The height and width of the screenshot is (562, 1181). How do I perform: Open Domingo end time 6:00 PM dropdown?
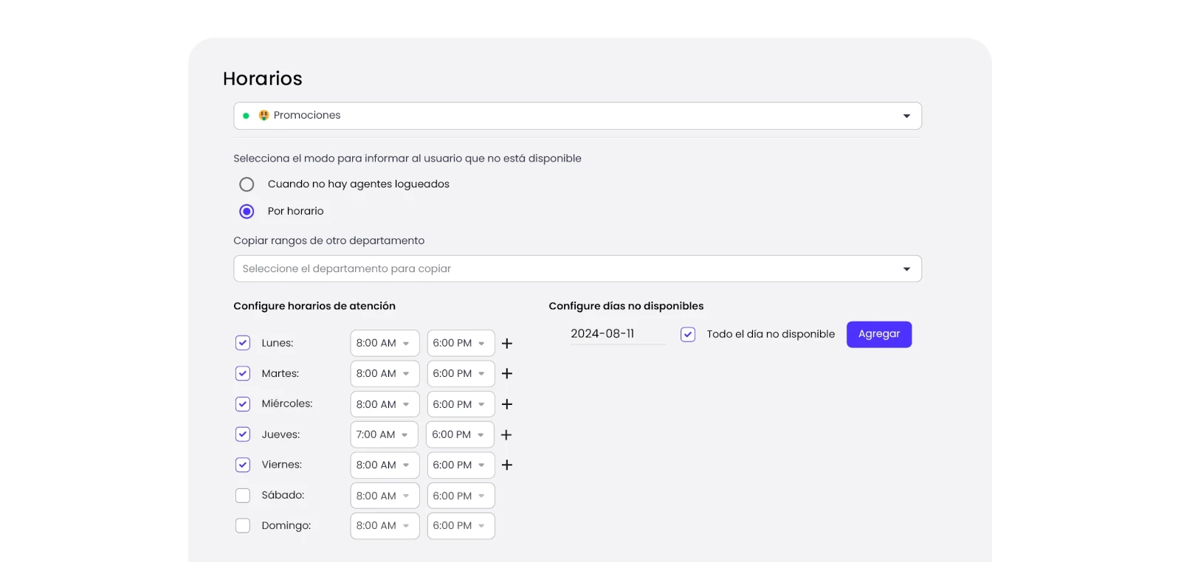pyautogui.click(x=461, y=526)
